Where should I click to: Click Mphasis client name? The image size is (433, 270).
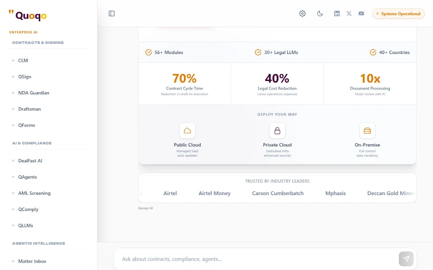[336, 193]
